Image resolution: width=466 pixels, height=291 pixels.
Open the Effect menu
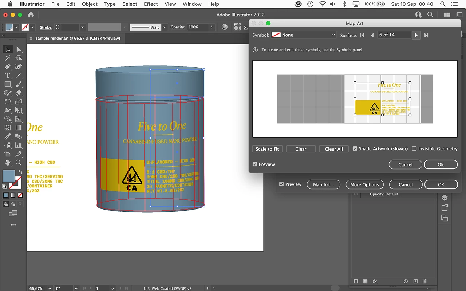pyautogui.click(x=151, y=4)
